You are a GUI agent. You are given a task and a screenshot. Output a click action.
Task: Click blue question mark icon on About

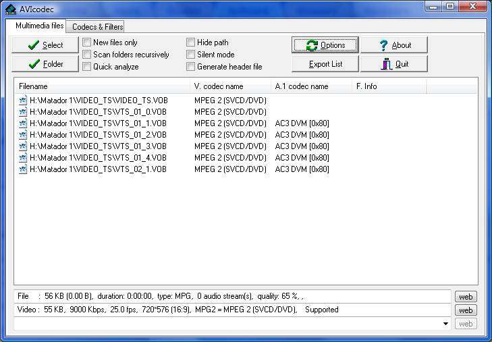pyautogui.click(x=383, y=45)
